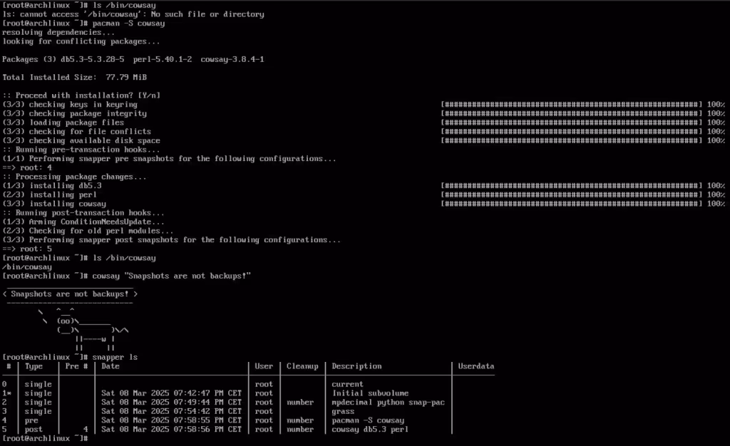
Task: Click 'Running pre-transaction hooks...' line
Action: (x=81, y=150)
